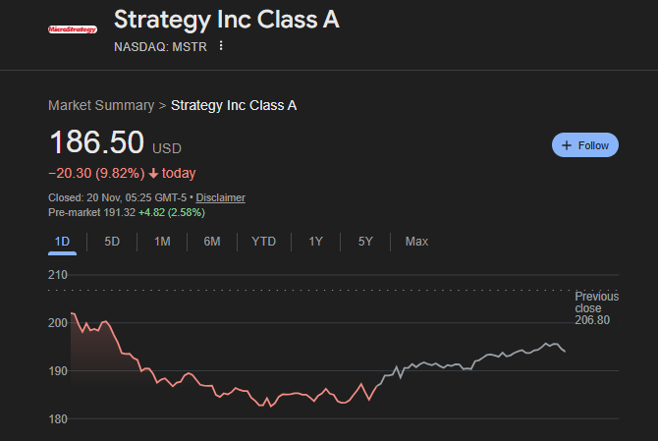Click the MicroStrategy logo icon
Image resolution: width=658 pixels, height=441 pixels.
click(73, 29)
